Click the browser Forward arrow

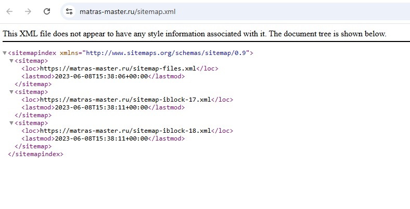(x=28, y=11)
